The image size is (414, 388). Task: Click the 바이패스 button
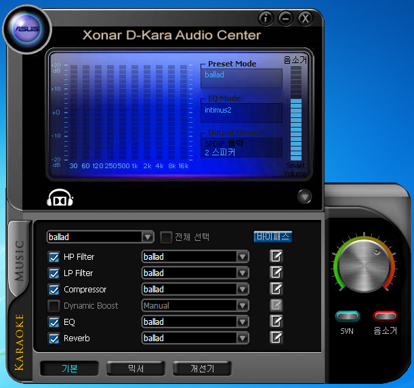pyautogui.click(x=273, y=236)
